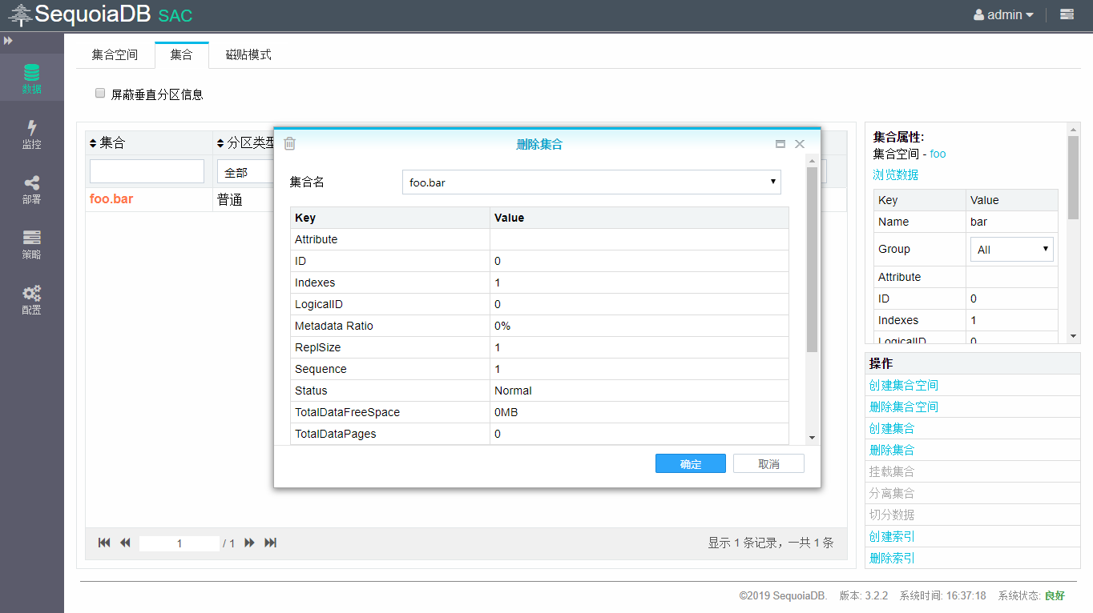Click the 良好 system status text
Viewport: 1093px width, 613px height.
pos(1055,596)
